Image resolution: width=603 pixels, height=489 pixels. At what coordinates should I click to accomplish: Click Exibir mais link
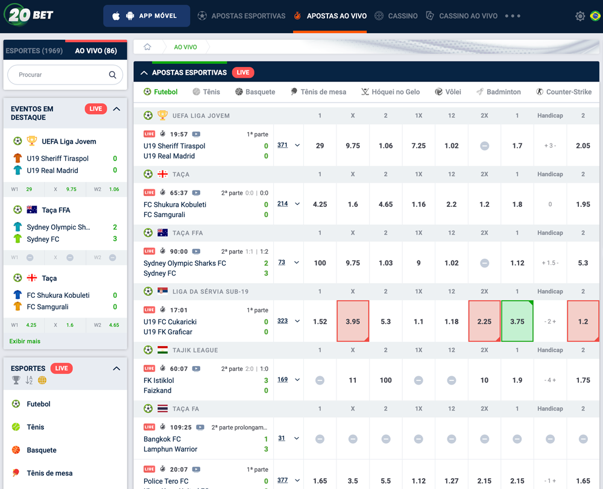click(25, 341)
